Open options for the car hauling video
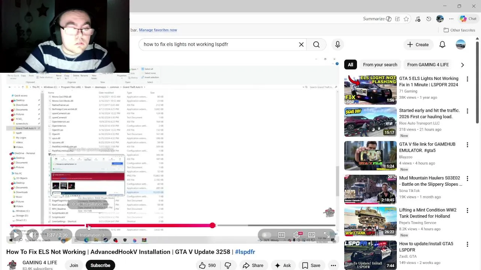Viewport: 481px width, 270px height. [467, 111]
